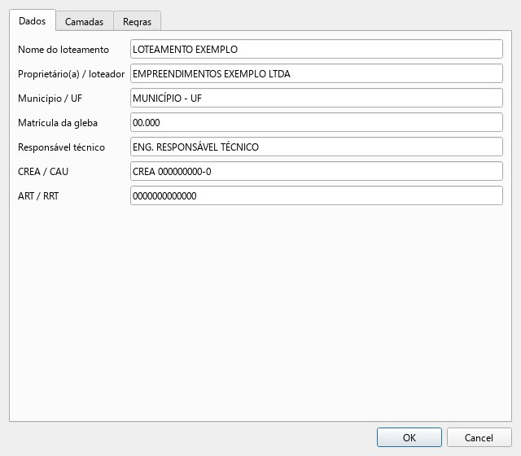Click the 'Município / UF' label
Screen dimensions: 521x456
(x=50, y=99)
